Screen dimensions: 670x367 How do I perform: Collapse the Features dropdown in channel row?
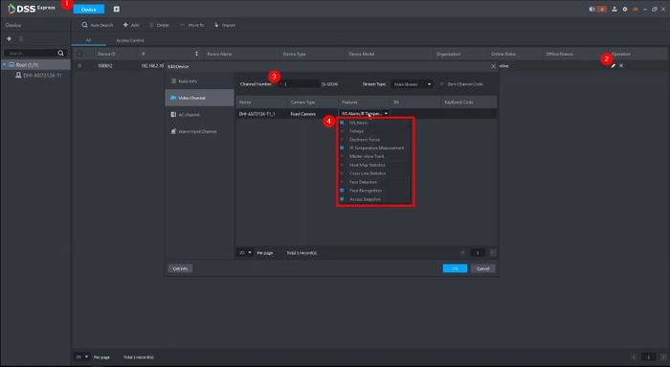364,114
